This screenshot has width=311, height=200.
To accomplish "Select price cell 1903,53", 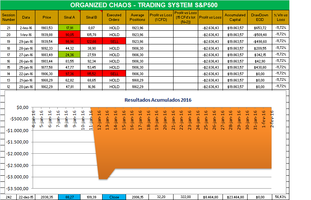I will pyautogui.click(x=47, y=28).
